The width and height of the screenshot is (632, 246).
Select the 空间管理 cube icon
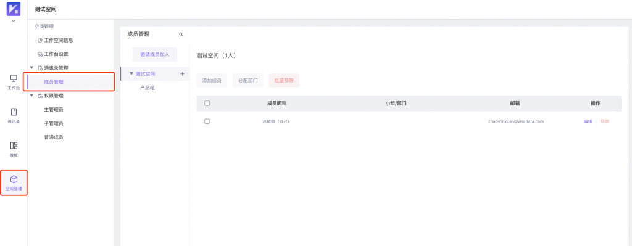click(x=14, y=179)
